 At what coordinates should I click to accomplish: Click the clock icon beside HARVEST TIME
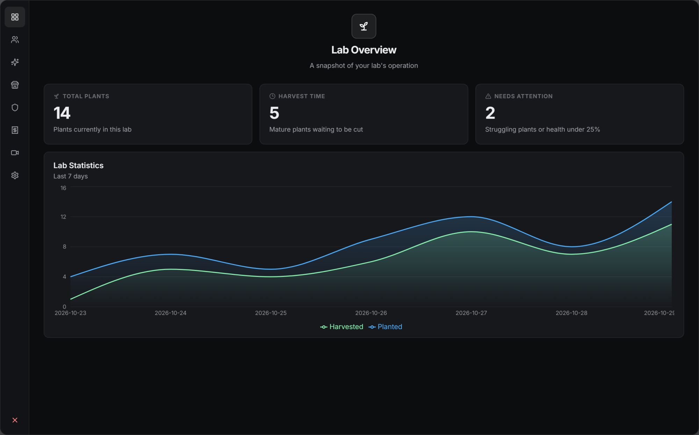(x=272, y=96)
